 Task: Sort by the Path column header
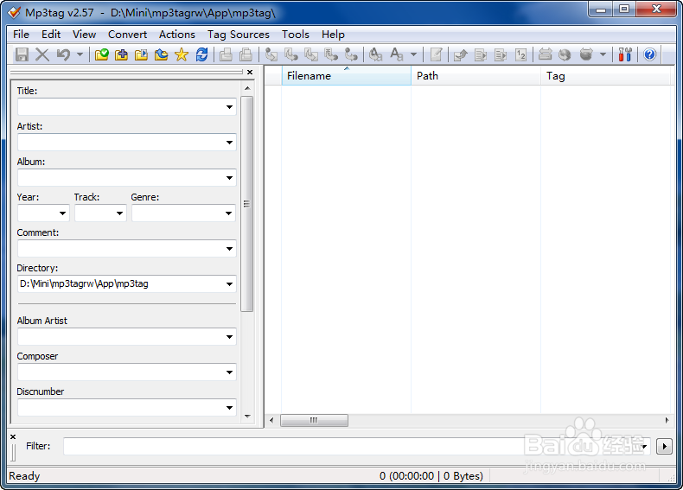click(476, 76)
